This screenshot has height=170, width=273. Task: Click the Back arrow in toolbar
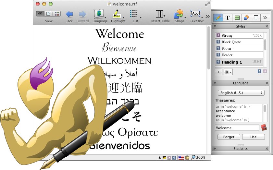point(69,14)
